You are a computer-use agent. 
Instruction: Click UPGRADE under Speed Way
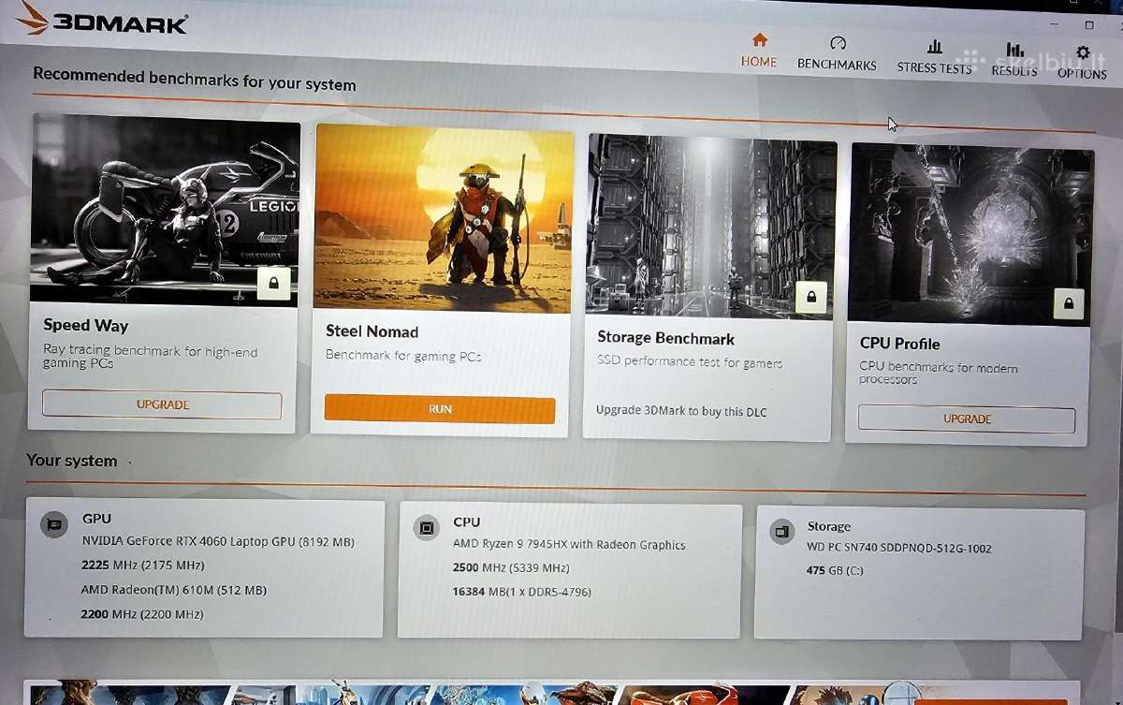162,404
